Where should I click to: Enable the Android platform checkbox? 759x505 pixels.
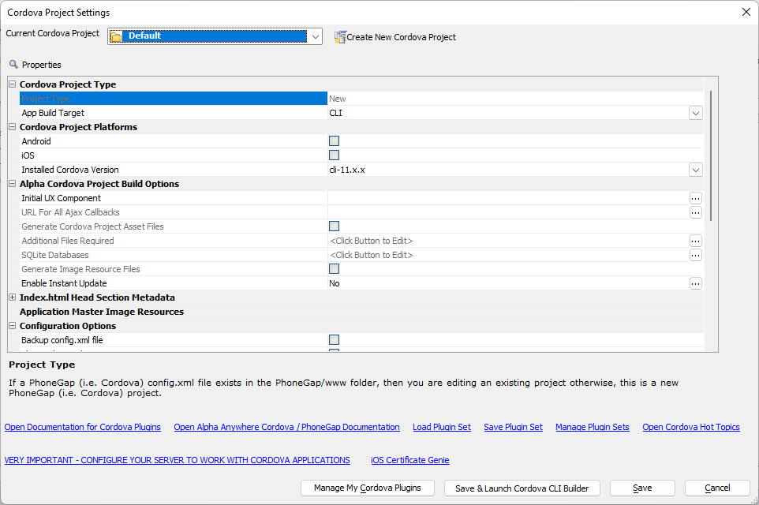(334, 141)
